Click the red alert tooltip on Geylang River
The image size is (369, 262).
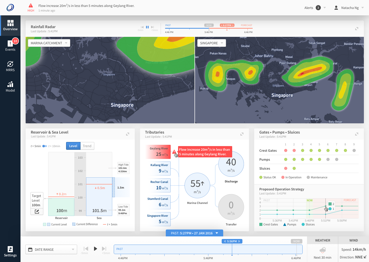point(205,152)
